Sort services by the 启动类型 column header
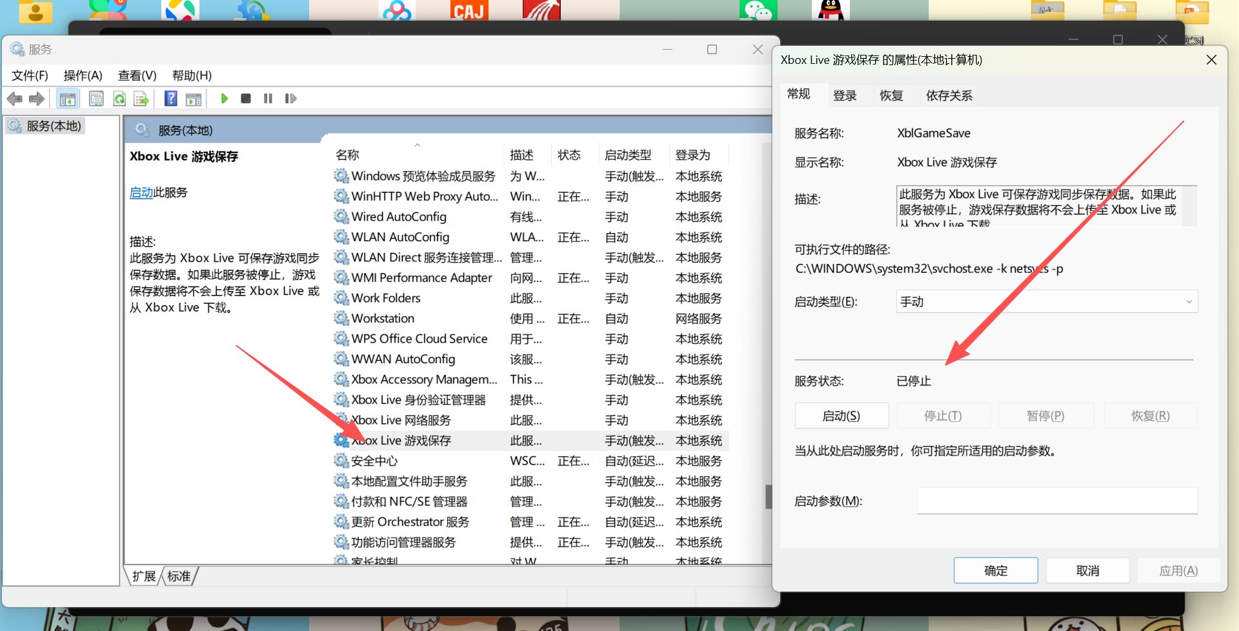The image size is (1239, 631). (634, 155)
